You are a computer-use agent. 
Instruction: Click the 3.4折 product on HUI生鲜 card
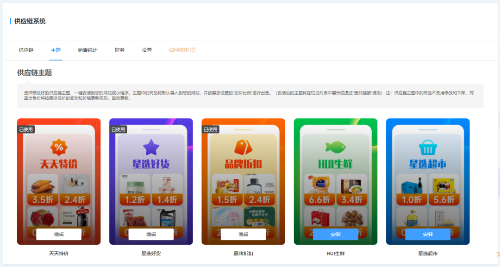pyautogui.click(x=352, y=189)
